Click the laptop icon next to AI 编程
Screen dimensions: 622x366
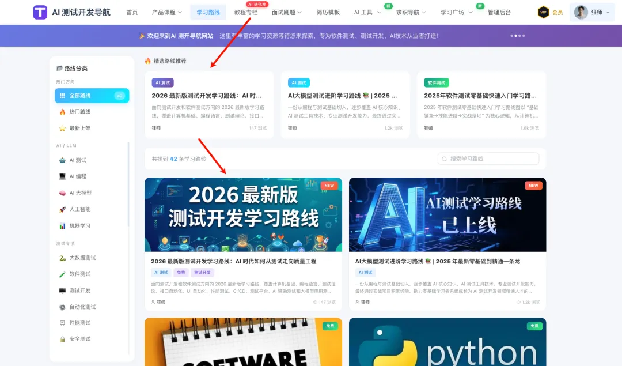click(62, 176)
